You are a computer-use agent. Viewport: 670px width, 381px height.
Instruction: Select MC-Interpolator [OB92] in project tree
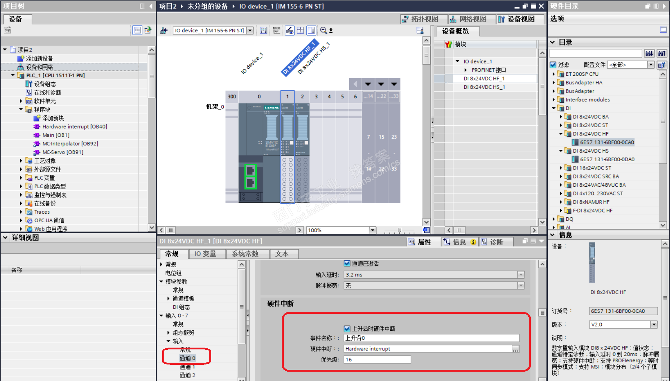[x=70, y=144]
